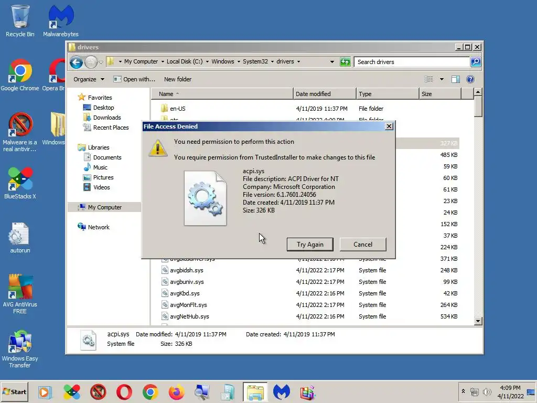Screen dimensions: 537x403
Task: Expand the dropdown arrow after drivers breadcrumb
Action: 298,62
